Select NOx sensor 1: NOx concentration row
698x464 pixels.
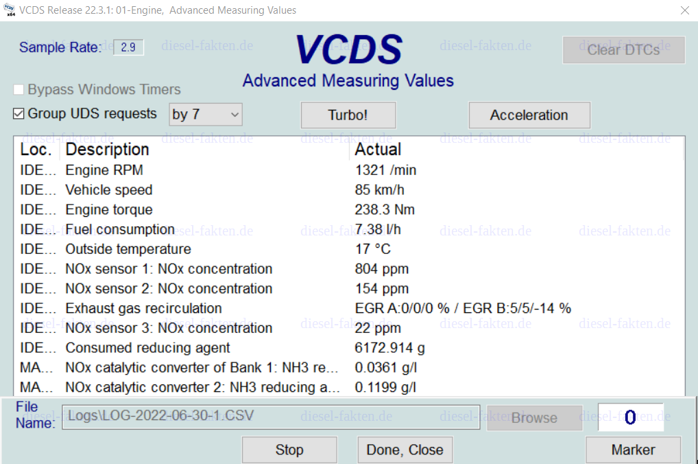349,269
